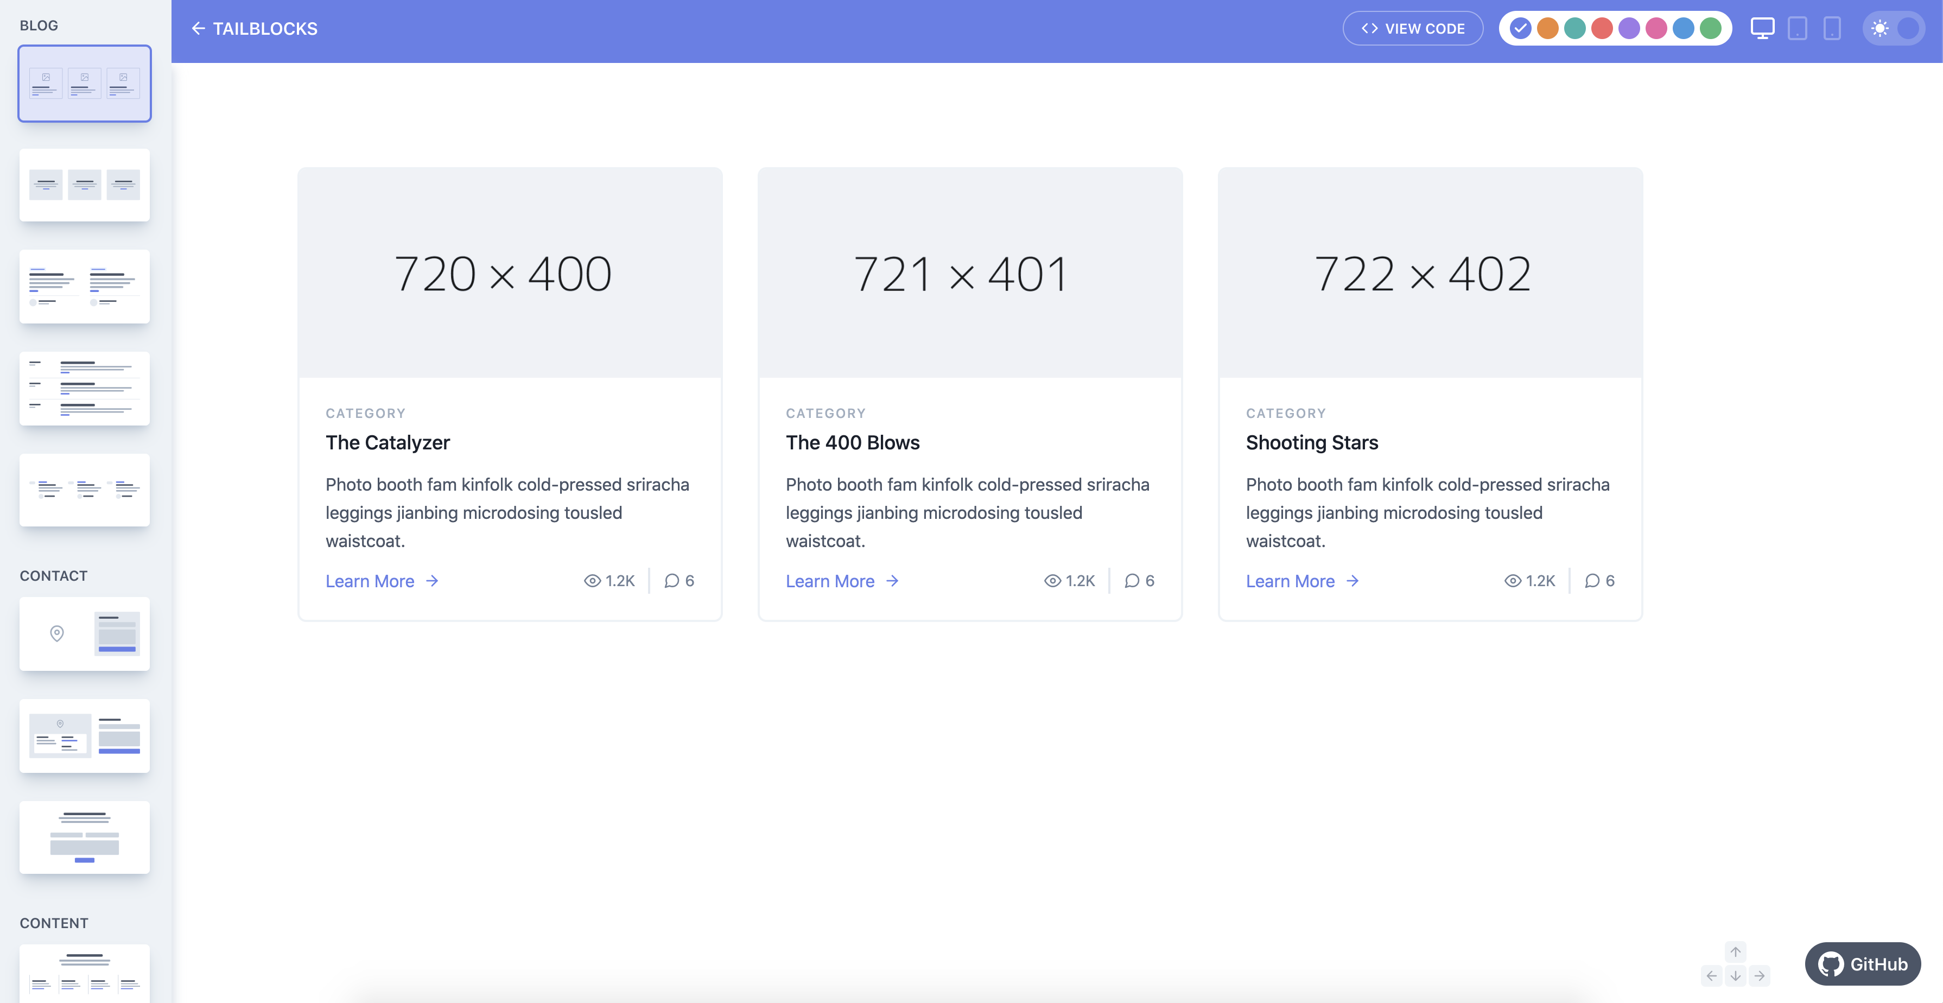This screenshot has width=1943, height=1003.
Task: Toggle dark mode switch
Action: 1893,29
